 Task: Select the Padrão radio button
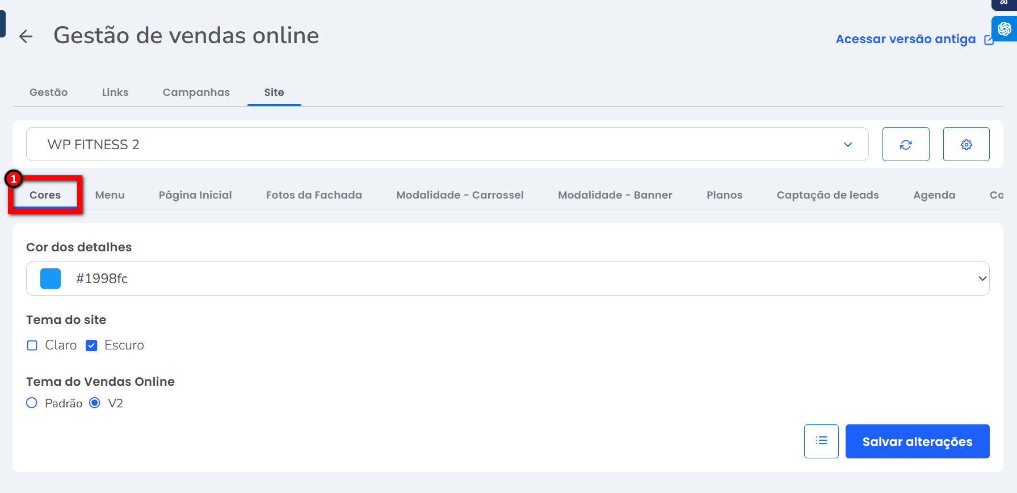(x=32, y=403)
